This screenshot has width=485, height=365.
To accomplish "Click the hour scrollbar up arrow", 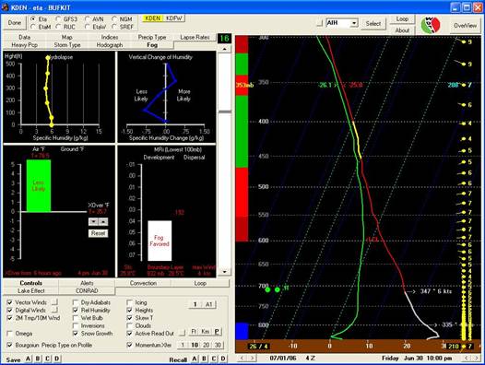I will [225, 49].
